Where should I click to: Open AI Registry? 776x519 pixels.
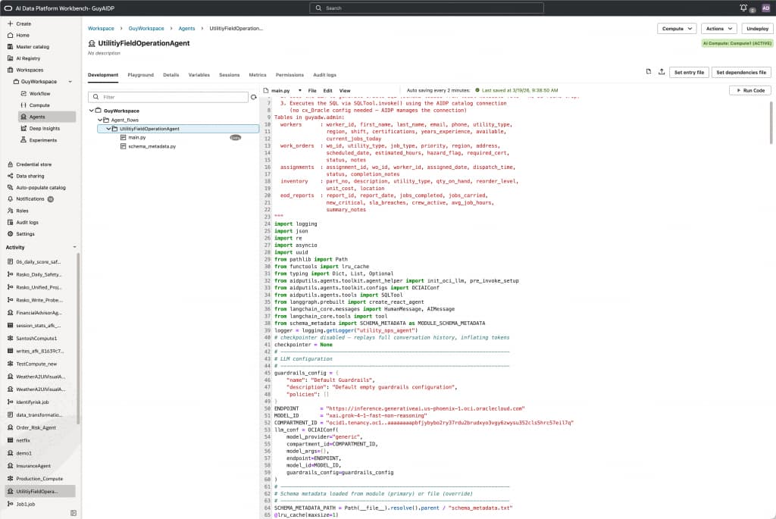click(23, 58)
